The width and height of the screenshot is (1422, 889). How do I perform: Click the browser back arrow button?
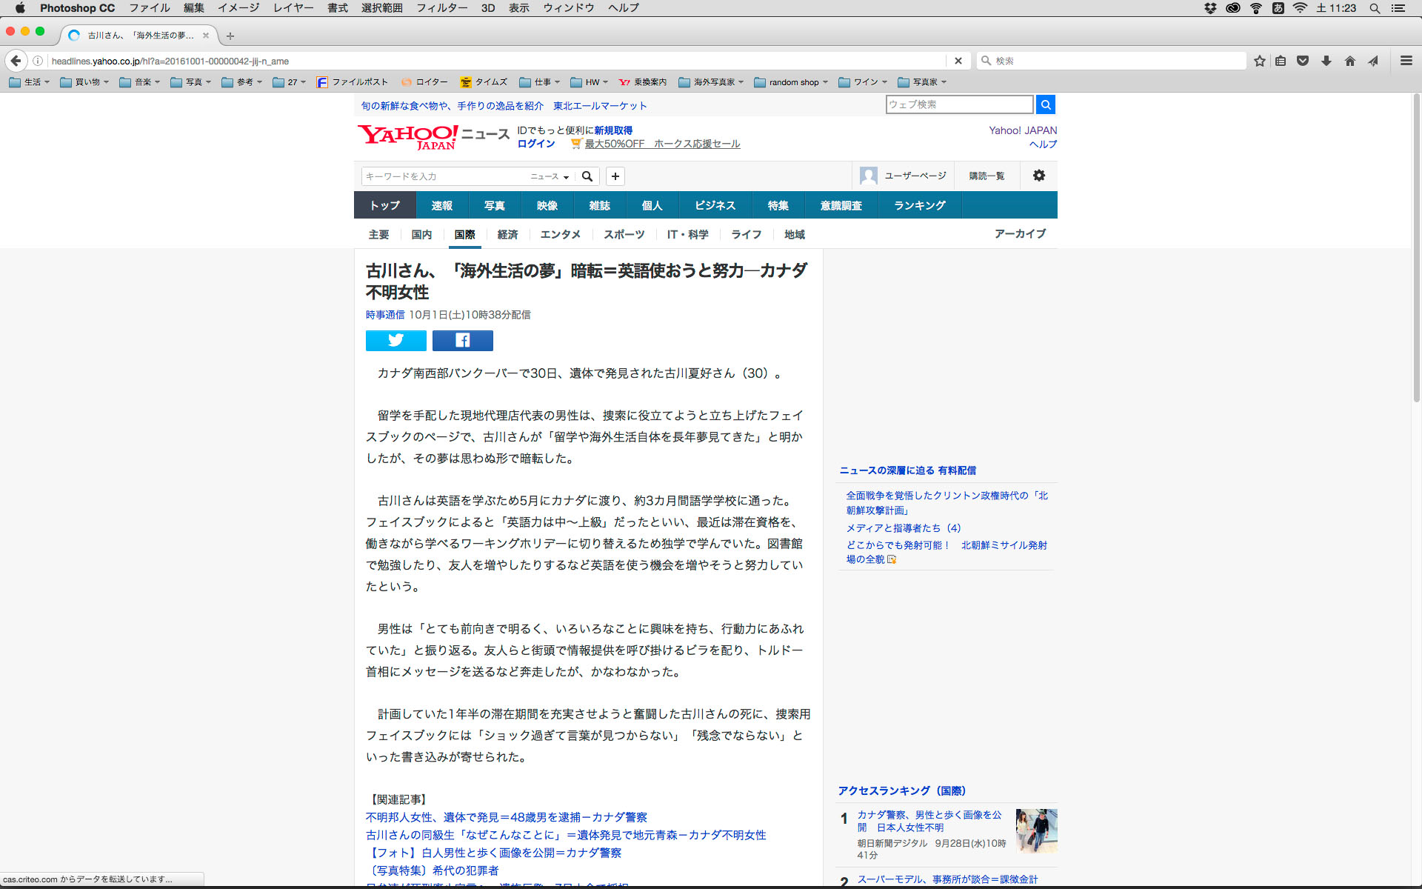point(16,61)
